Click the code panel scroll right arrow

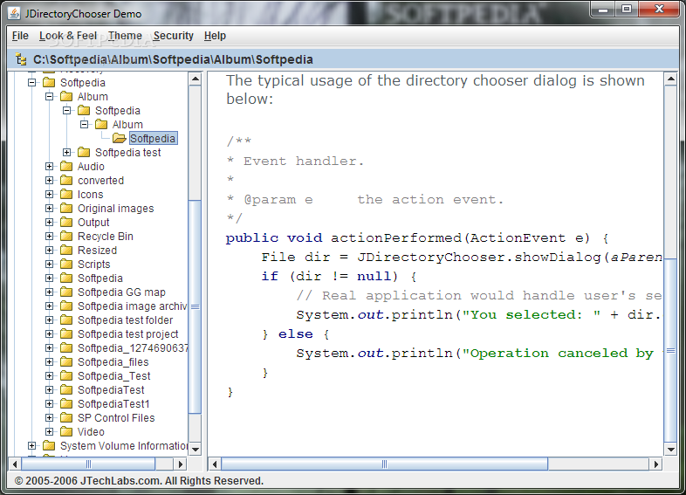click(655, 464)
